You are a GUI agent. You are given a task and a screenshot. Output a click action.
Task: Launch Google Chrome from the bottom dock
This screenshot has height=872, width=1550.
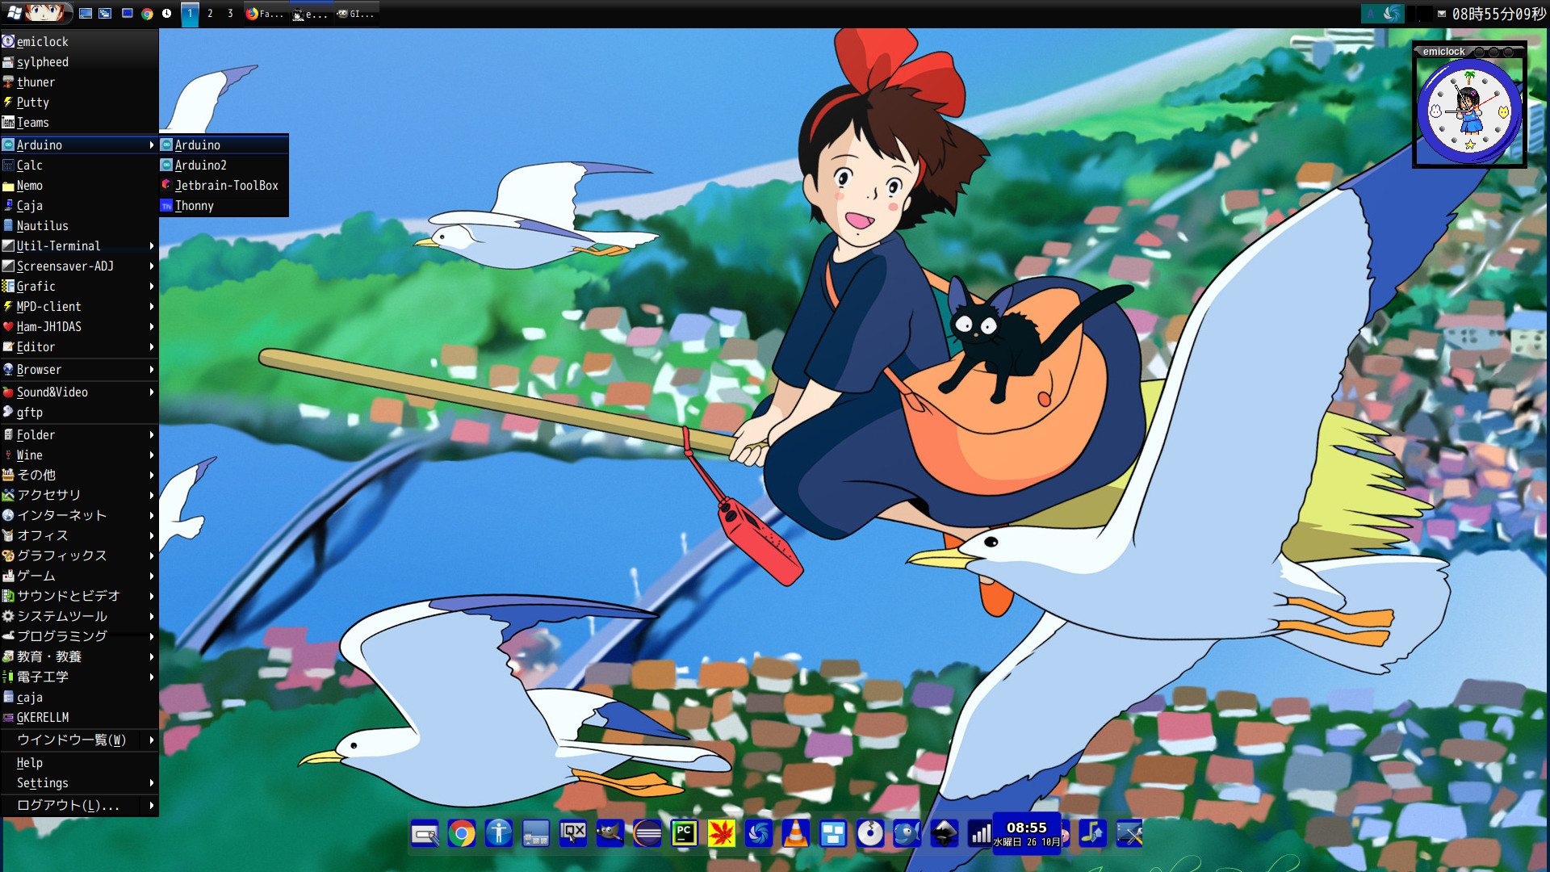461,833
